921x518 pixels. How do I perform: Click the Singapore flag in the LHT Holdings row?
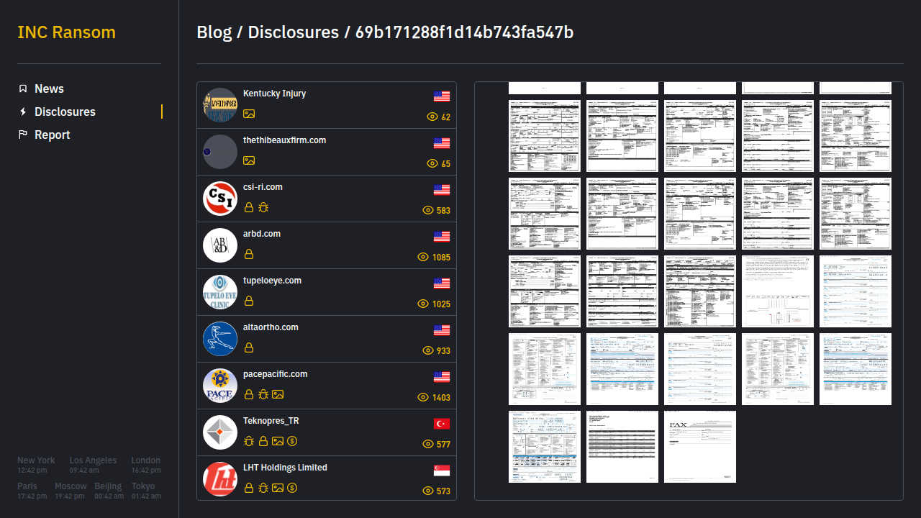442,471
